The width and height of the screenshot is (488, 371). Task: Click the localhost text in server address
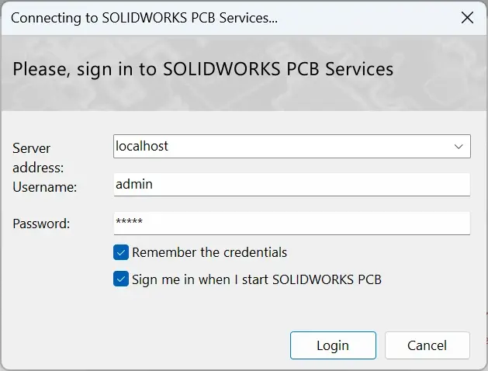tap(142, 146)
